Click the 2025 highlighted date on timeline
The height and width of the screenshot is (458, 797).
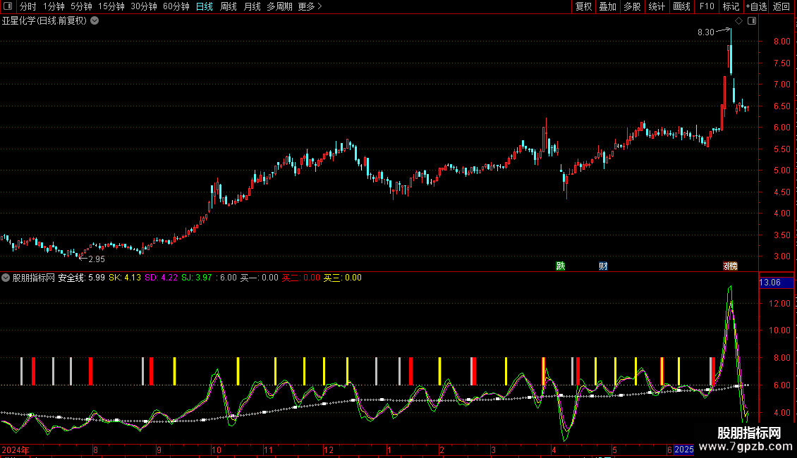point(684,450)
